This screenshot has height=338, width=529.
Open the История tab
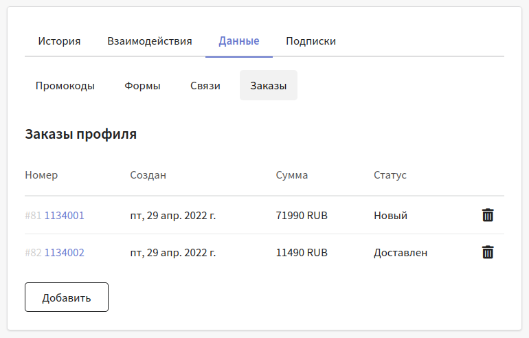coord(59,41)
